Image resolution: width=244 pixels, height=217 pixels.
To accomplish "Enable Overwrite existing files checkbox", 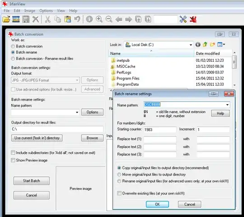I will (x=119, y=193).
